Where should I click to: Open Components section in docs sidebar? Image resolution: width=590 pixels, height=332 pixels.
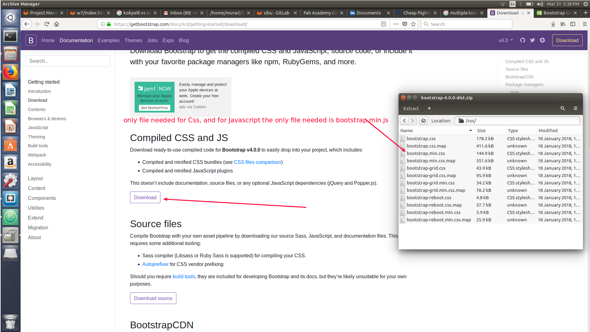[x=42, y=198]
